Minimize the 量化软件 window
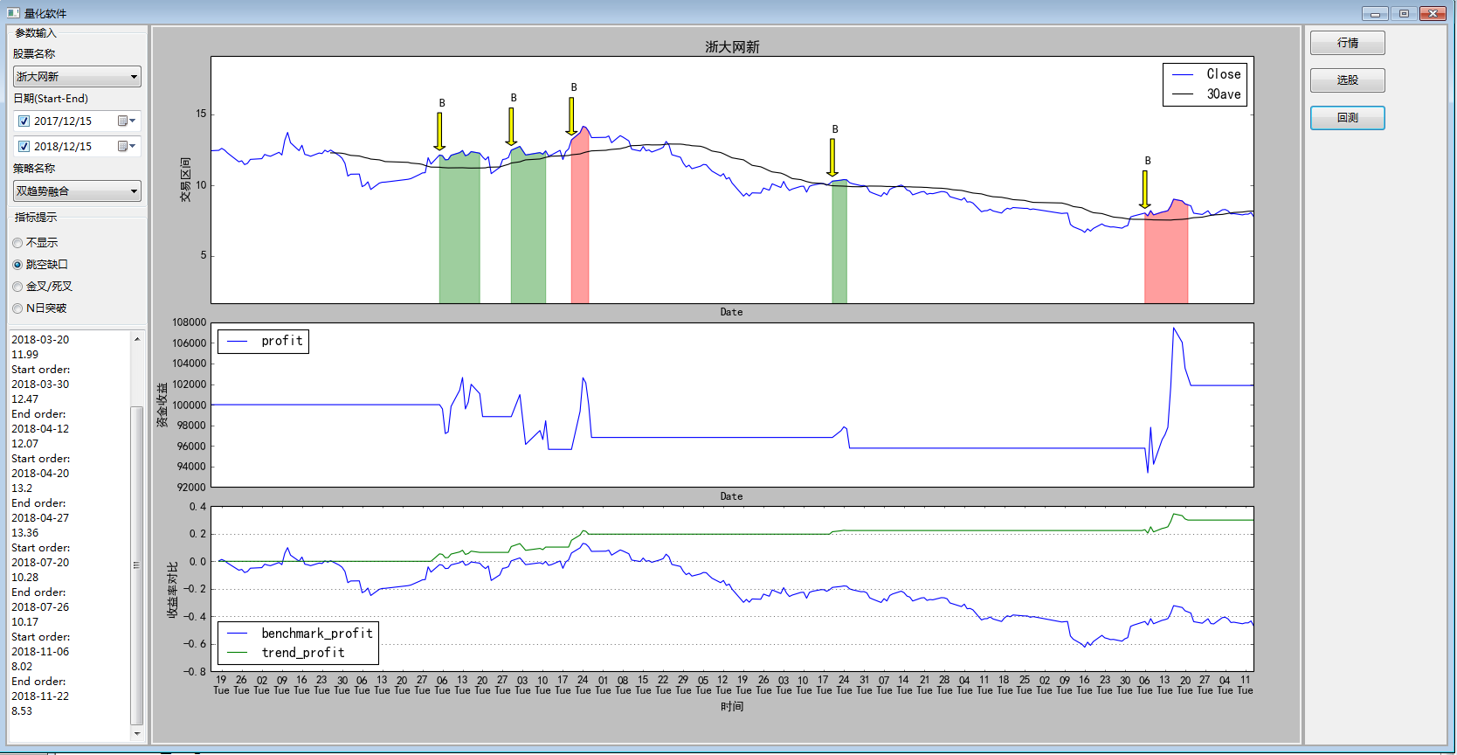1457x755 pixels. [x=1375, y=13]
